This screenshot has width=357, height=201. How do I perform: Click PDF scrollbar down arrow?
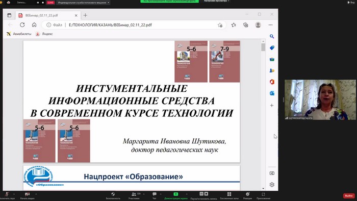(263, 188)
